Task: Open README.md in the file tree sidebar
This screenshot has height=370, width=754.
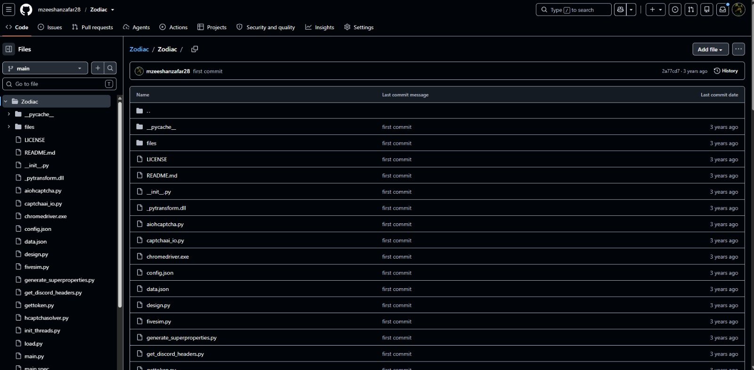Action: [x=40, y=153]
